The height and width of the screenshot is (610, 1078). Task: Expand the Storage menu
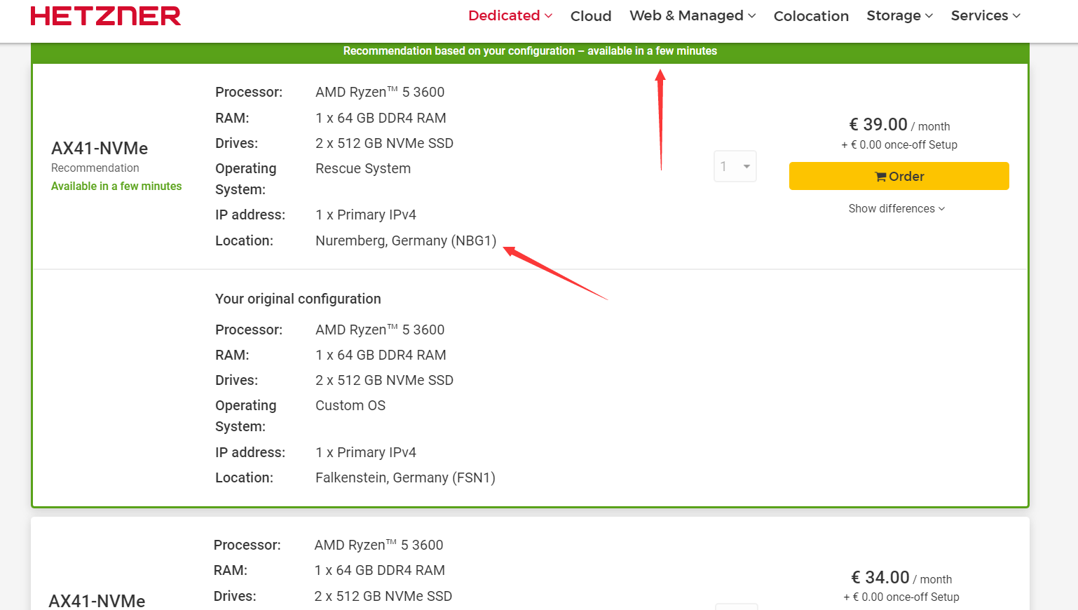(x=900, y=15)
